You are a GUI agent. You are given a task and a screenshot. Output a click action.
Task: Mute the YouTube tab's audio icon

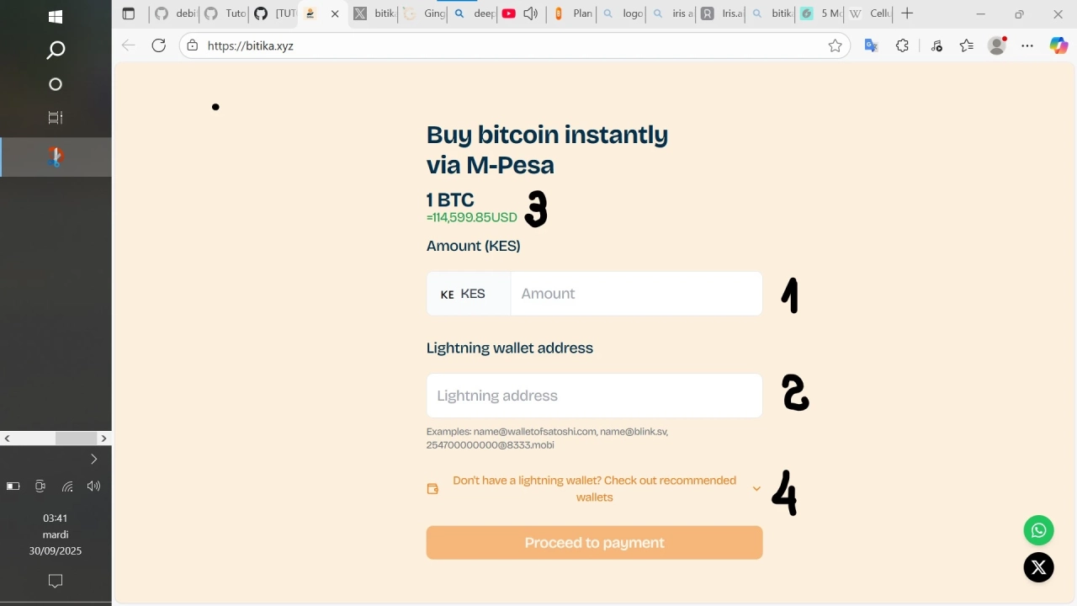531,13
